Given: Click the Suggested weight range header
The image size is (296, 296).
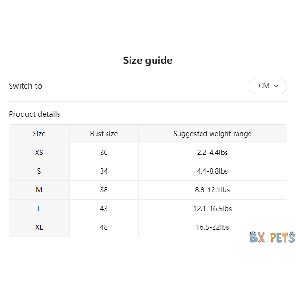Looking at the screenshot, I should click(x=213, y=134).
